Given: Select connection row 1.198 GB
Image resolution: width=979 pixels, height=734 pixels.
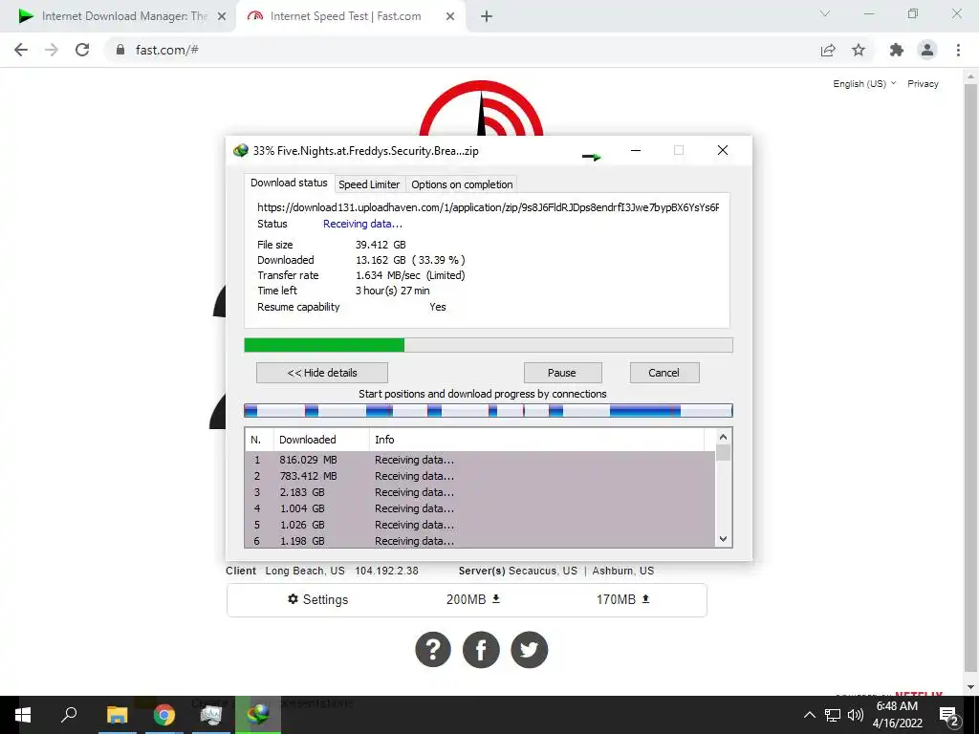Looking at the screenshot, I should [480, 541].
